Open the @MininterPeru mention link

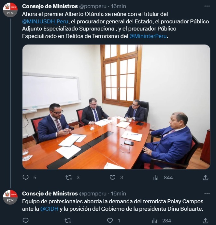click(x=148, y=36)
